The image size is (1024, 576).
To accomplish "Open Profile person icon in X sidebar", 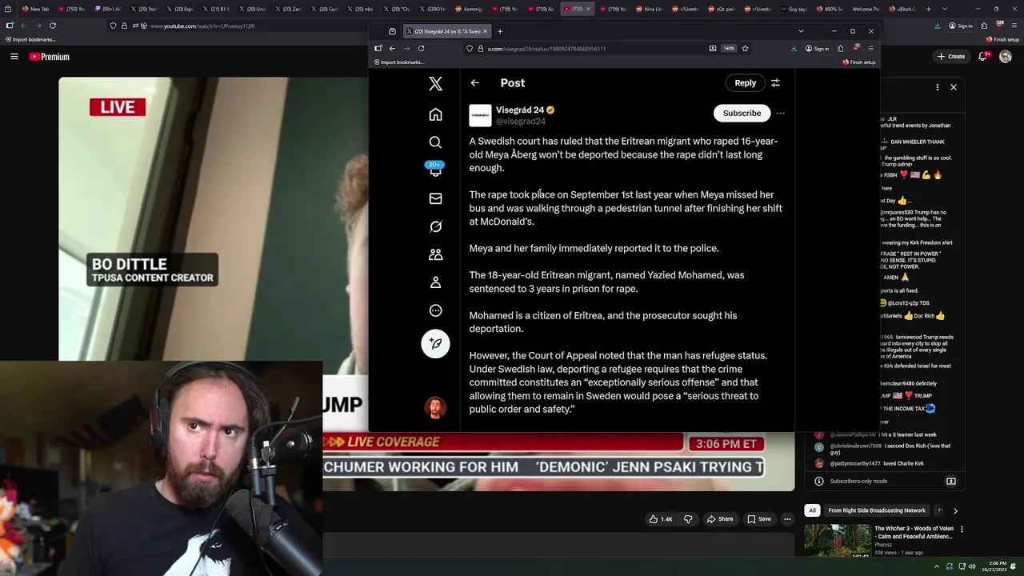I will coord(435,282).
